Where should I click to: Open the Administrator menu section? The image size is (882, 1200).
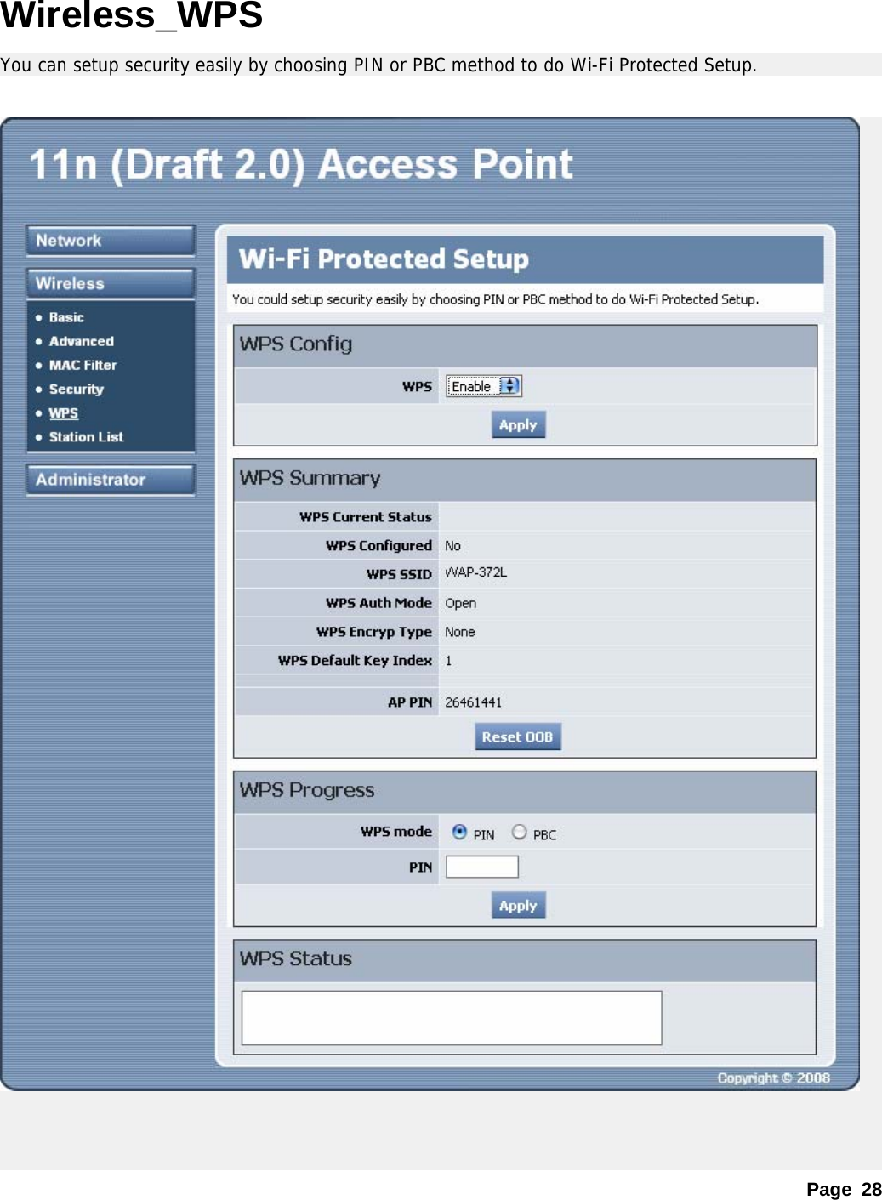click(111, 480)
